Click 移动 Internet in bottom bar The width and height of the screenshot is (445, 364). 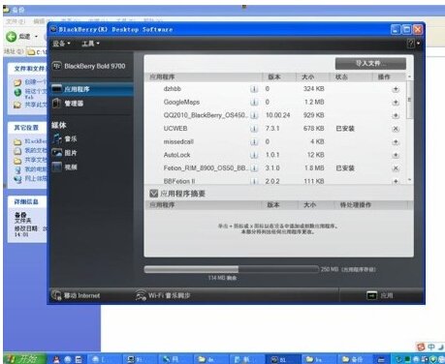pyautogui.click(x=77, y=295)
